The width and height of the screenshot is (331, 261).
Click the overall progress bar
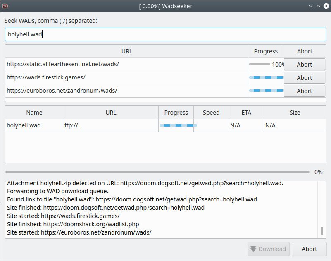click(157, 172)
